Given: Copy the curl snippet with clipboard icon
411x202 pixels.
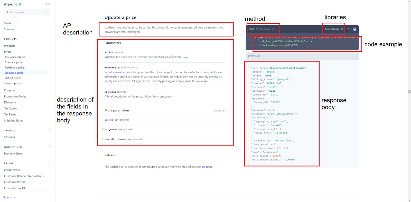Looking at the screenshot, I should click(x=355, y=29).
